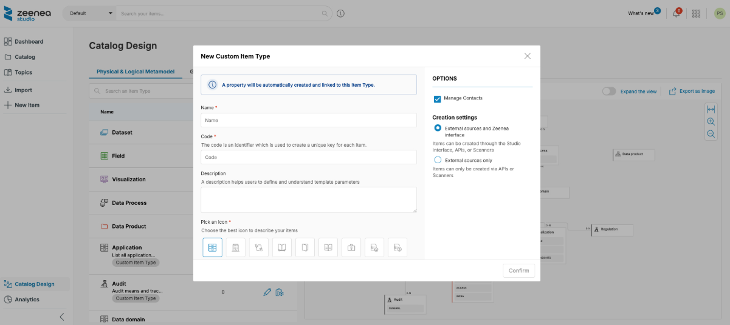The width and height of the screenshot is (730, 325).
Task: Select External sources and Zeenea interface
Action: [438, 129]
